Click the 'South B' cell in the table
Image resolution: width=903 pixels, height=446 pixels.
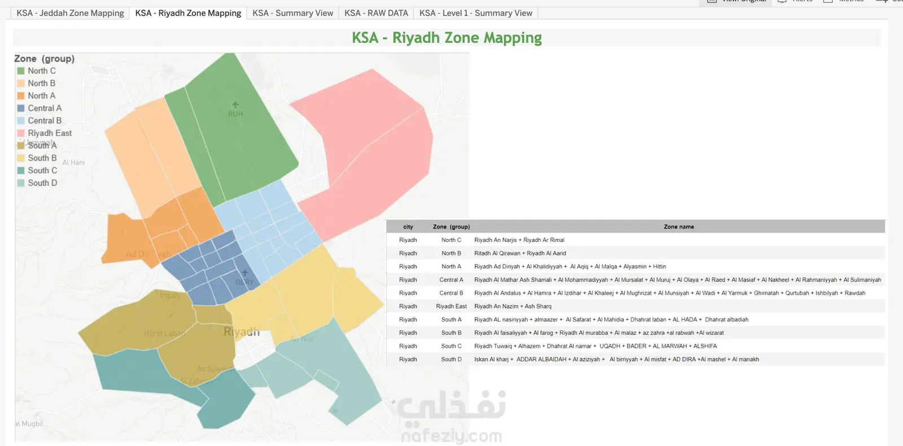tap(451, 333)
